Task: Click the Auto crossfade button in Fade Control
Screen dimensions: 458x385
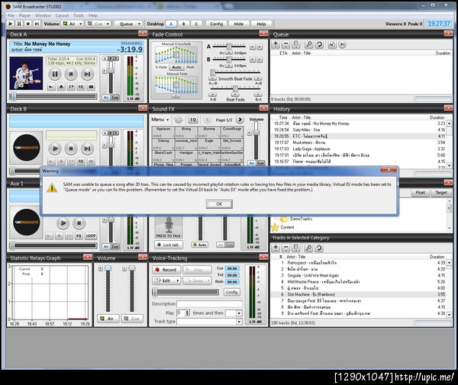Action: point(176,67)
